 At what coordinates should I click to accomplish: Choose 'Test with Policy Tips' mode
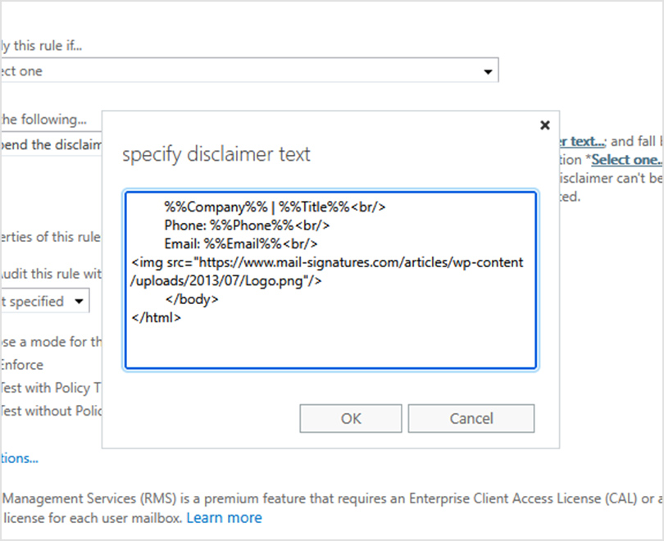click(x=49, y=388)
